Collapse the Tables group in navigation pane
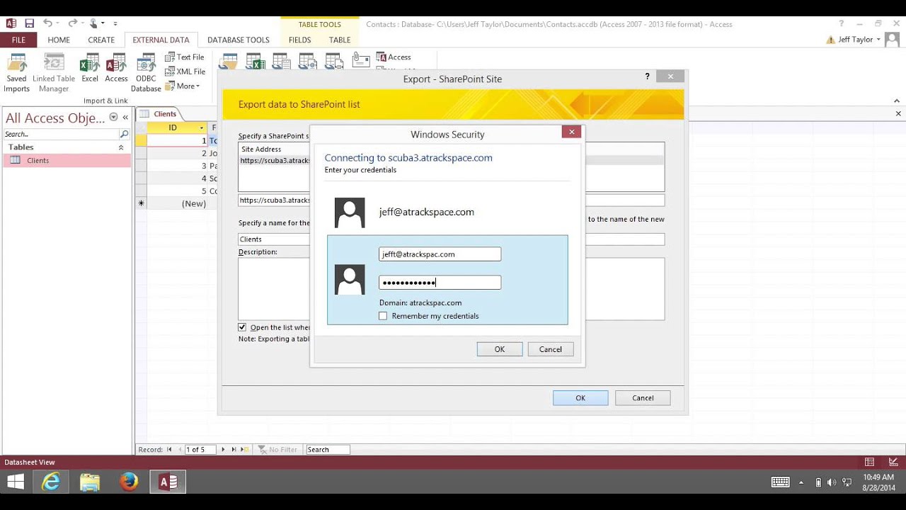This screenshot has width=906, height=510. (121, 147)
